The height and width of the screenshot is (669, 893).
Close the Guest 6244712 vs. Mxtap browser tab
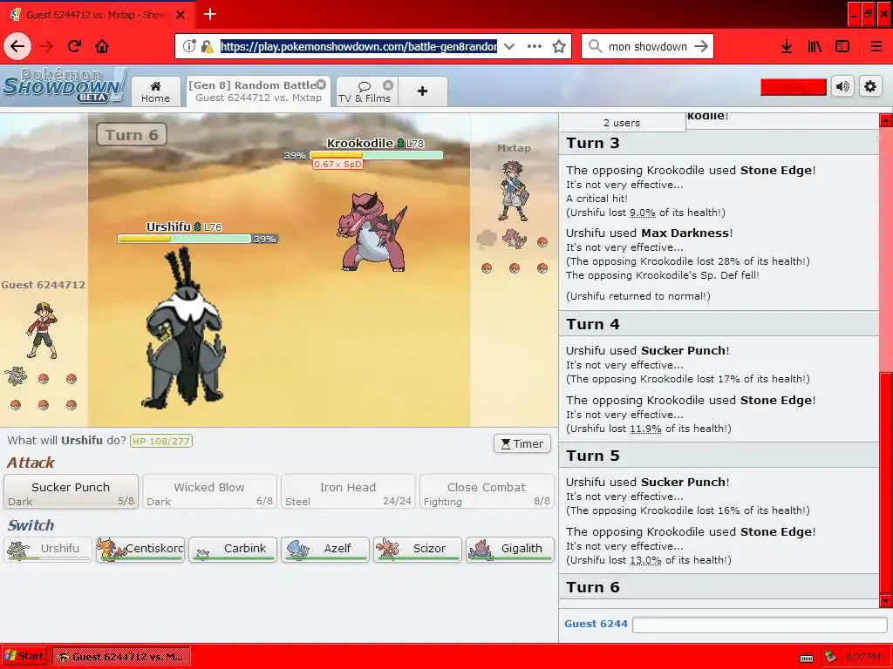(x=181, y=15)
